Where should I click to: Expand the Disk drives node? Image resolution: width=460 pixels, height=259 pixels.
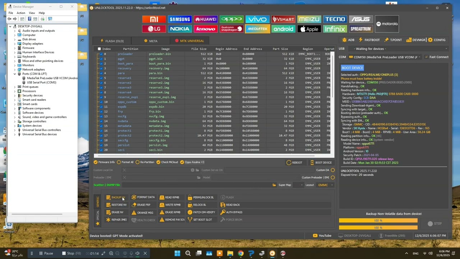click(15, 39)
